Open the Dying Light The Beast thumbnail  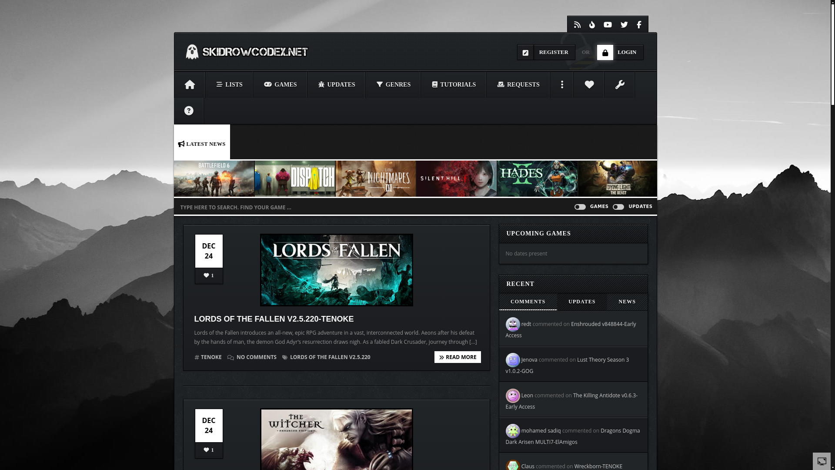618,178
